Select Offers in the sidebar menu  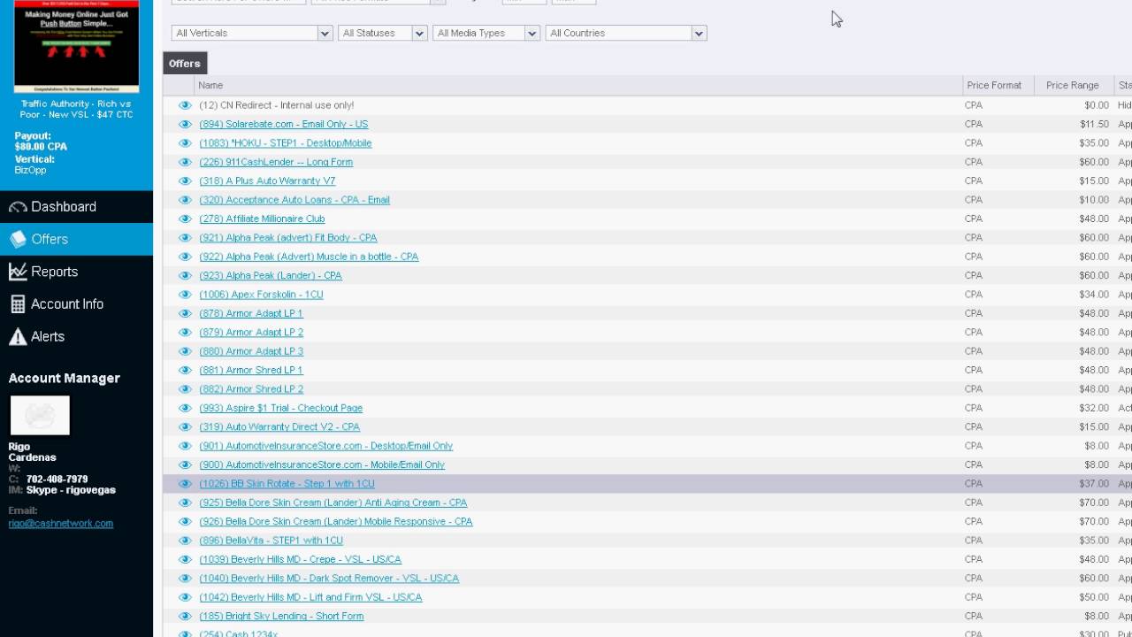(x=76, y=239)
